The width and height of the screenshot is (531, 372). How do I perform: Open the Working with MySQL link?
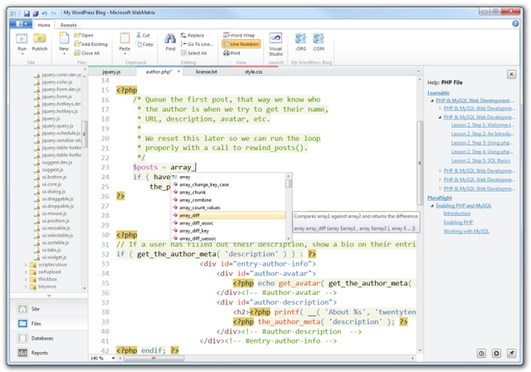(466, 232)
